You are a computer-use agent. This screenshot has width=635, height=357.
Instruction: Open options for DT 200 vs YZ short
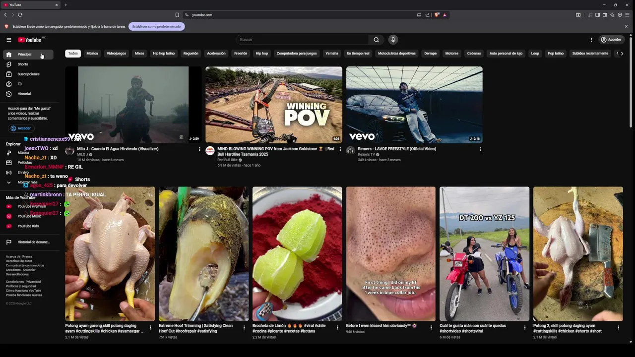525,328
